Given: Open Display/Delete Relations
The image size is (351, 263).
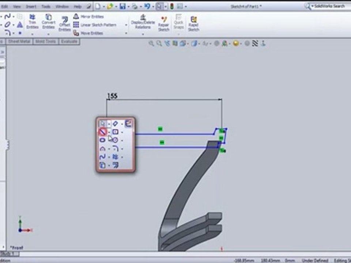Looking at the screenshot, I should pyautogui.click(x=143, y=22).
